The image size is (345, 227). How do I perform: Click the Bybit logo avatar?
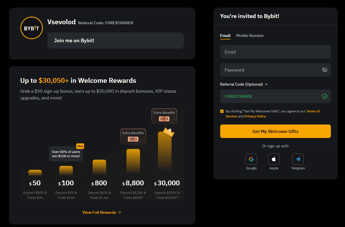coord(32,28)
